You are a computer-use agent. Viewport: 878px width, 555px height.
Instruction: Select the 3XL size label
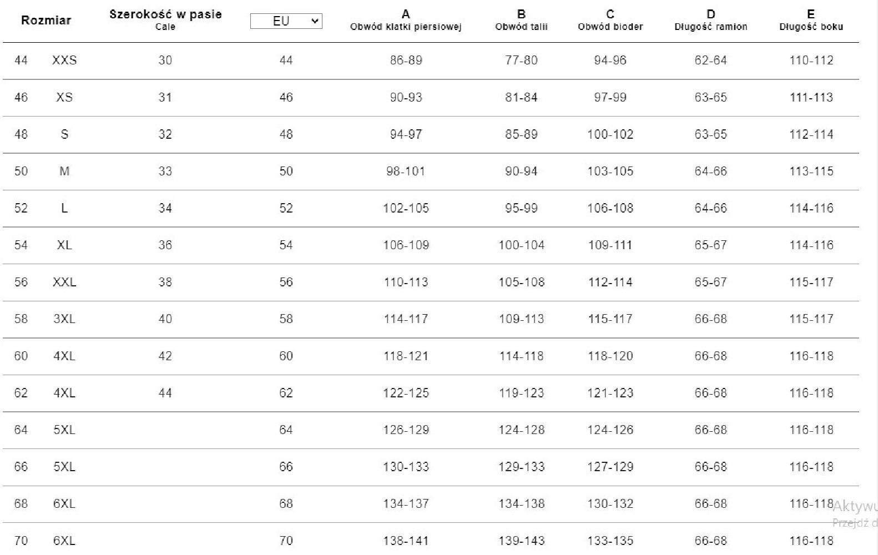[64, 319]
